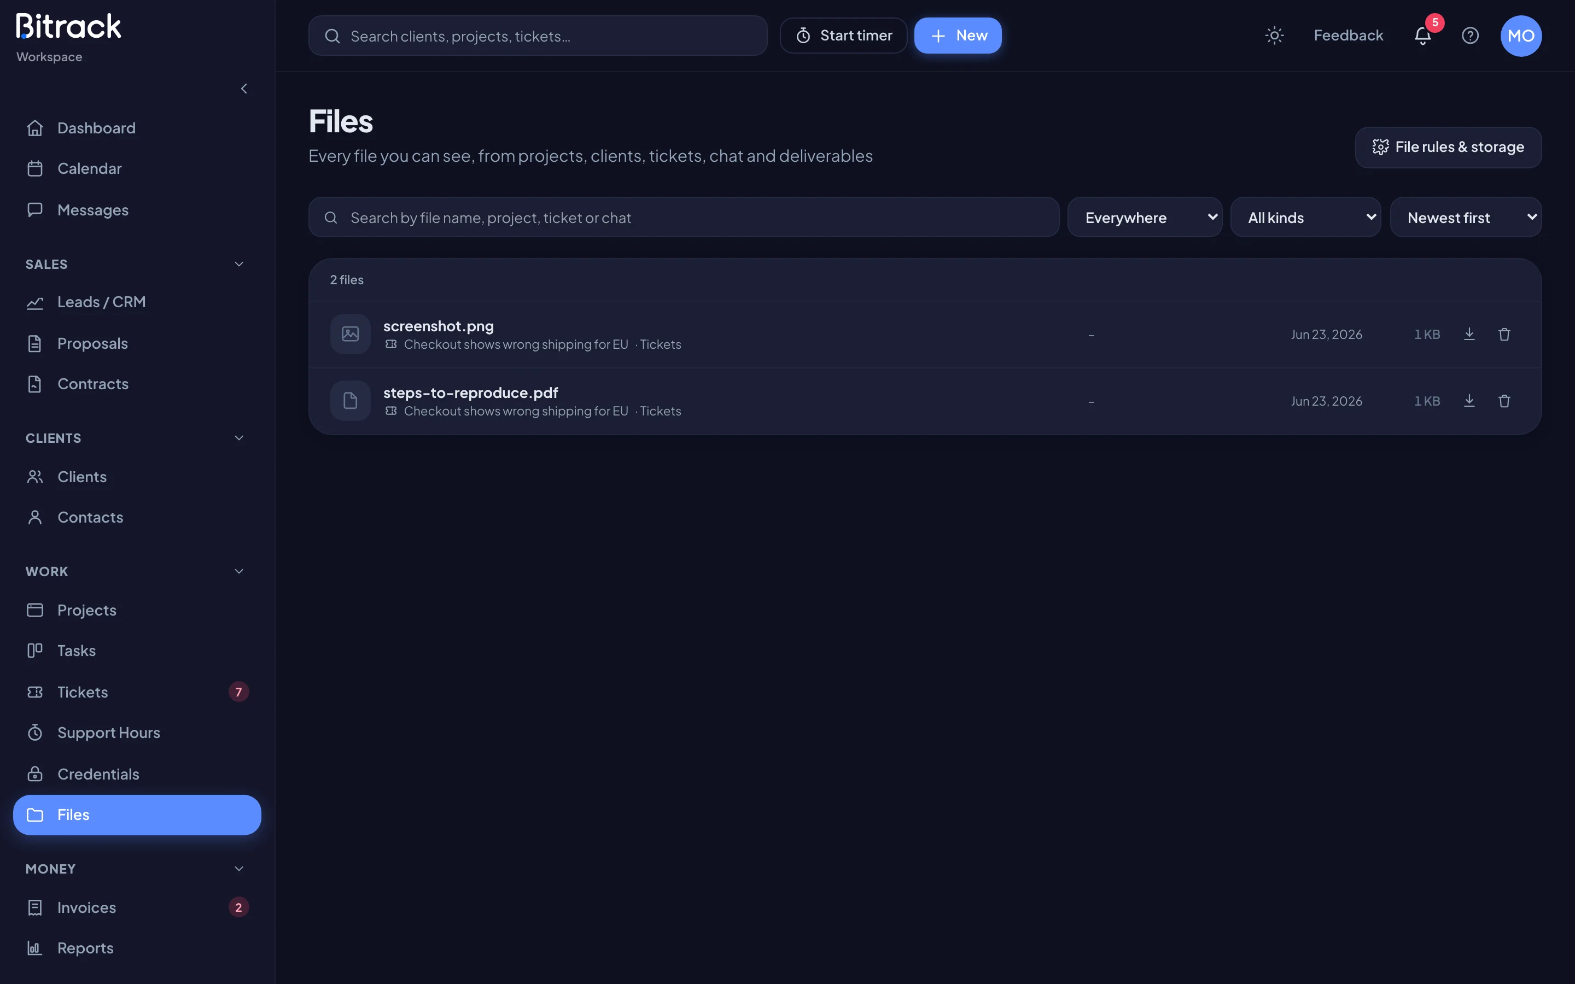1575x984 pixels.
Task: Delete steps-to-reproduce.pdf with trash icon
Action: (x=1504, y=401)
